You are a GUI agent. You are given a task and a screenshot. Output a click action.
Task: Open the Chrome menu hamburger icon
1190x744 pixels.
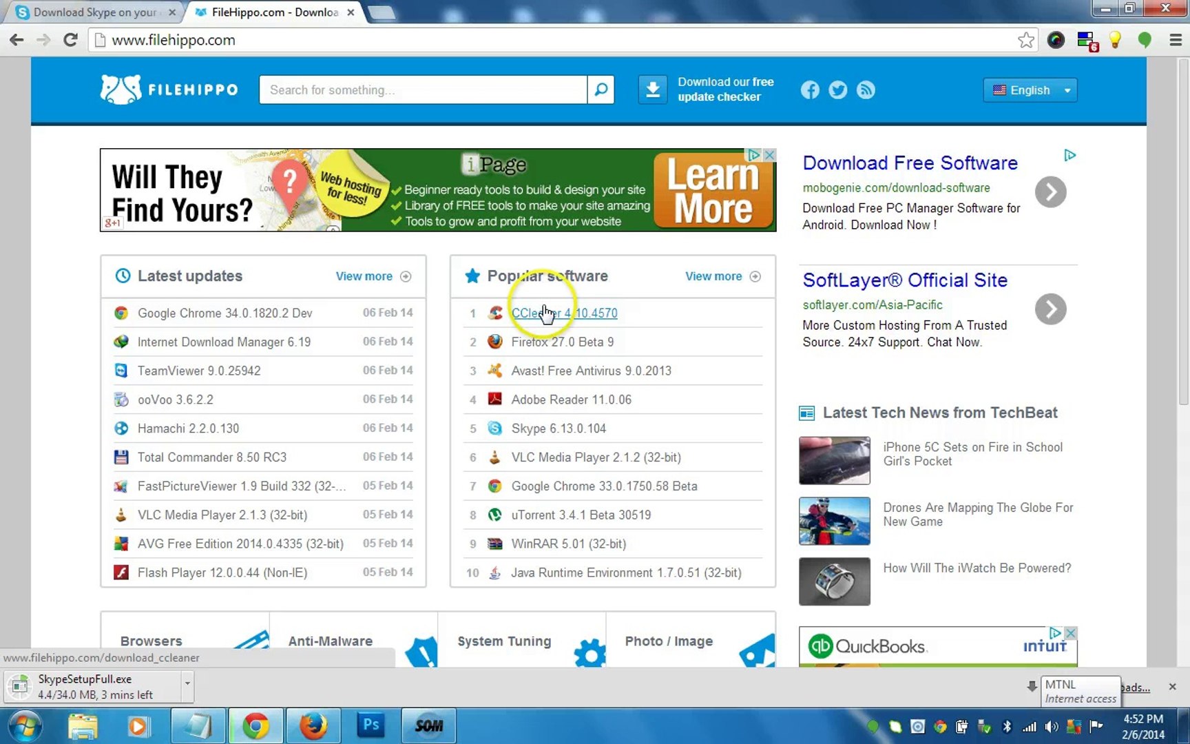[x=1176, y=40]
